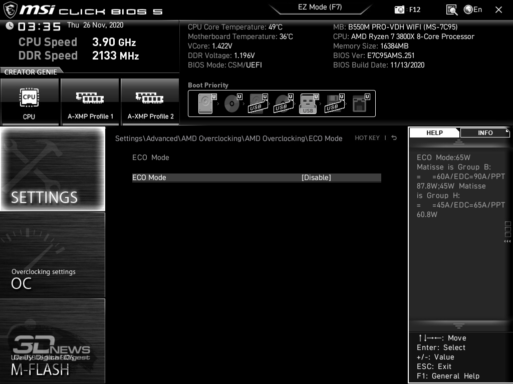Click the small arrows on help panel edge
This screenshot has height=384, width=513.
[507, 241]
